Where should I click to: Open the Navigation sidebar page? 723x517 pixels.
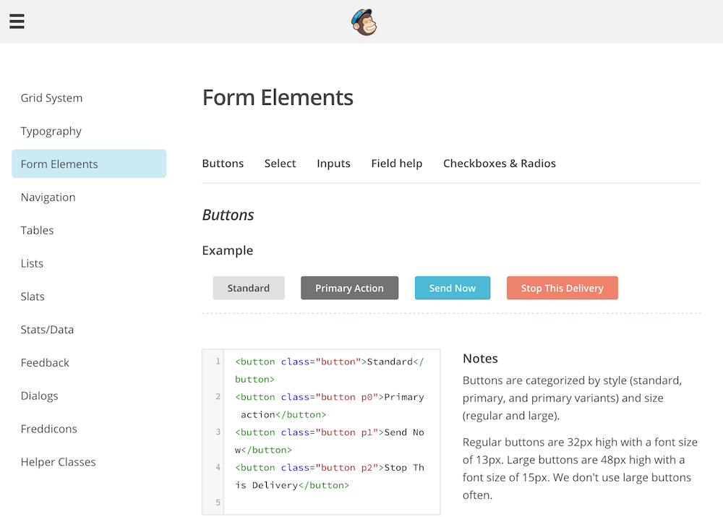tap(48, 197)
